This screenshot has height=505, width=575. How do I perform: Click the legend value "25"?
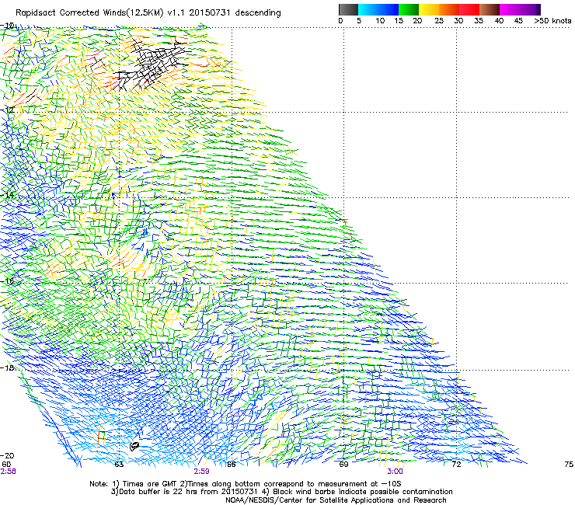439,21
